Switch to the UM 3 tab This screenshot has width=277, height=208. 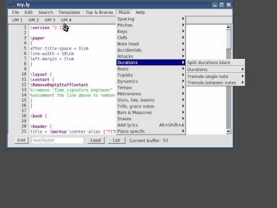tap(50, 20)
